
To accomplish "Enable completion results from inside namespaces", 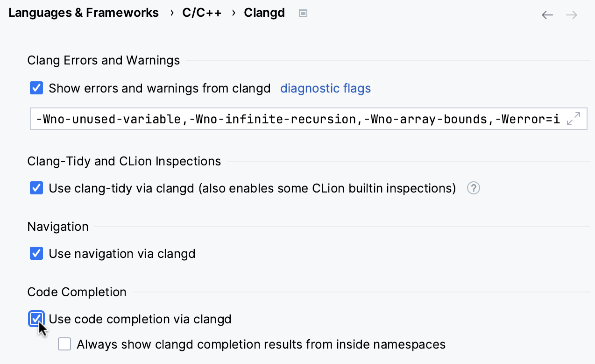I will [x=64, y=344].
